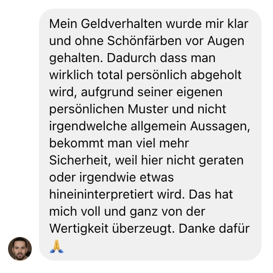The width and height of the screenshot is (273, 273).
Task: Select the word "Geldverhalten" in the message
Action: [121, 24]
